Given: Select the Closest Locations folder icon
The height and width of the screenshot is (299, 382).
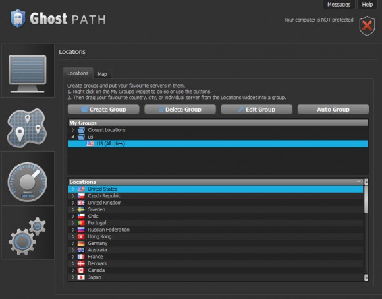Looking at the screenshot, I should pos(81,130).
